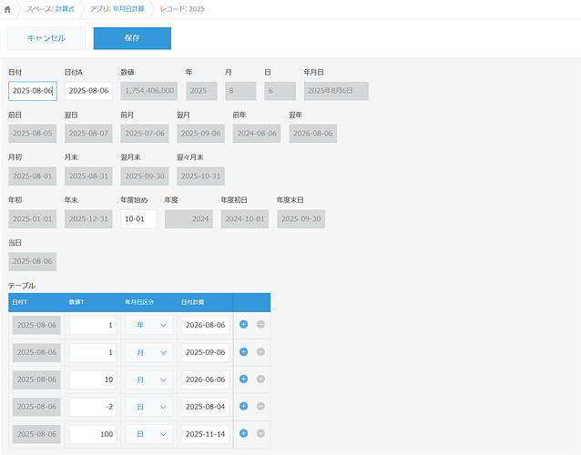Expand the 月 dropdown in second table row
Image resolution: width=581 pixels, height=455 pixels.
148,352
